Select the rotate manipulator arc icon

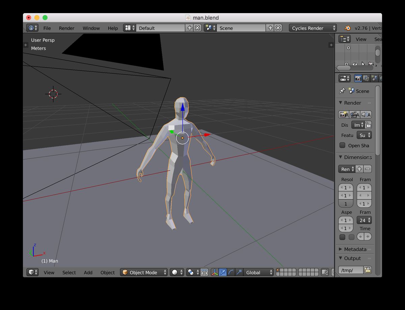(x=231, y=272)
